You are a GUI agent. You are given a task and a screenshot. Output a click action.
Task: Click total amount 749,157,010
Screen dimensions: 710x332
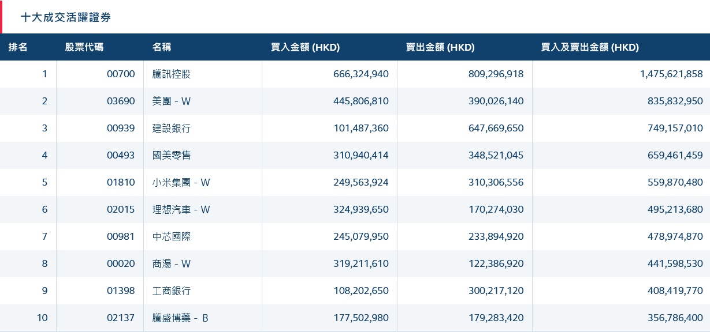click(x=675, y=128)
